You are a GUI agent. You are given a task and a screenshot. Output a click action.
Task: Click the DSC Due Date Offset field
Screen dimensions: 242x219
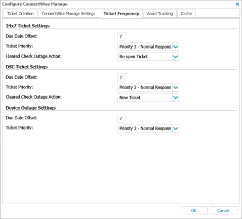pos(122,77)
